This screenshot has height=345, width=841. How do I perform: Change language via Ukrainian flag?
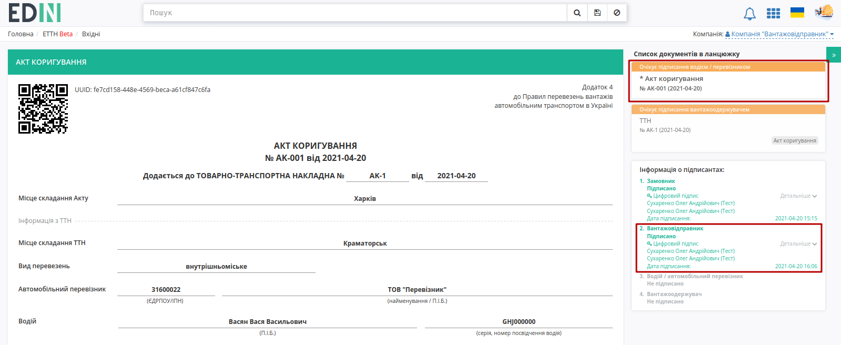tap(797, 13)
